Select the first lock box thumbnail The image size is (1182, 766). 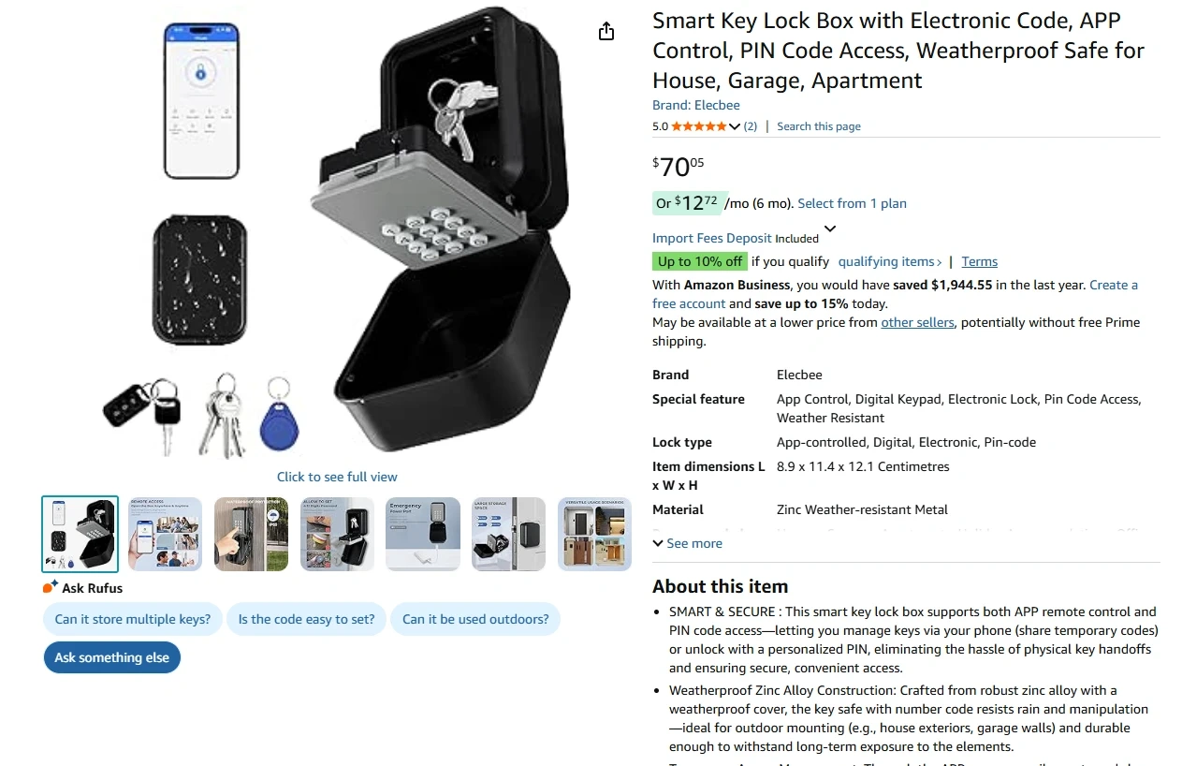click(x=80, y=534)
